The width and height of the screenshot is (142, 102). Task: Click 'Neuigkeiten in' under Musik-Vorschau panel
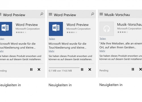[111, 85]
